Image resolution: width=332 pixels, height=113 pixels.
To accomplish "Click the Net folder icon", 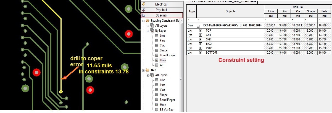I will [147, 70].
